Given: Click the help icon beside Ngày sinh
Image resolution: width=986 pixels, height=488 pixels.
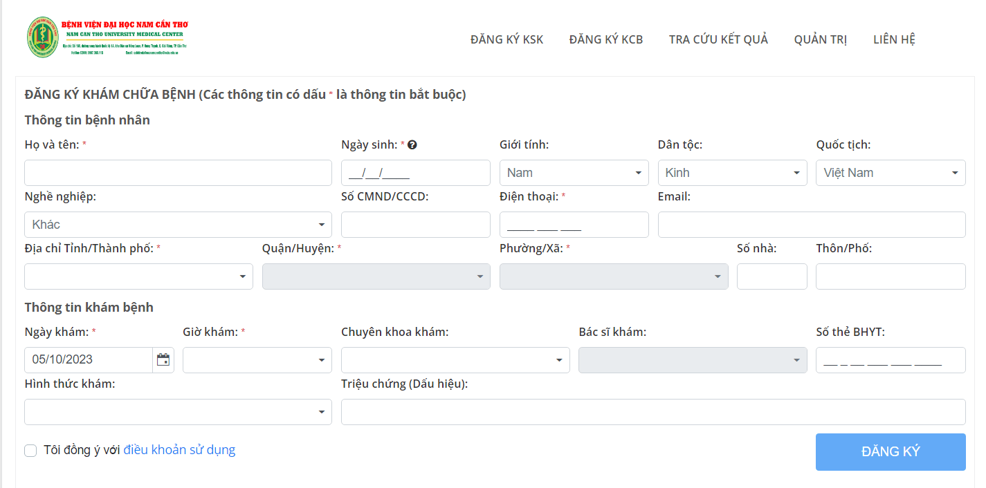Looking at the screenshot, I should pyautogui.click(x=412, y=145).
